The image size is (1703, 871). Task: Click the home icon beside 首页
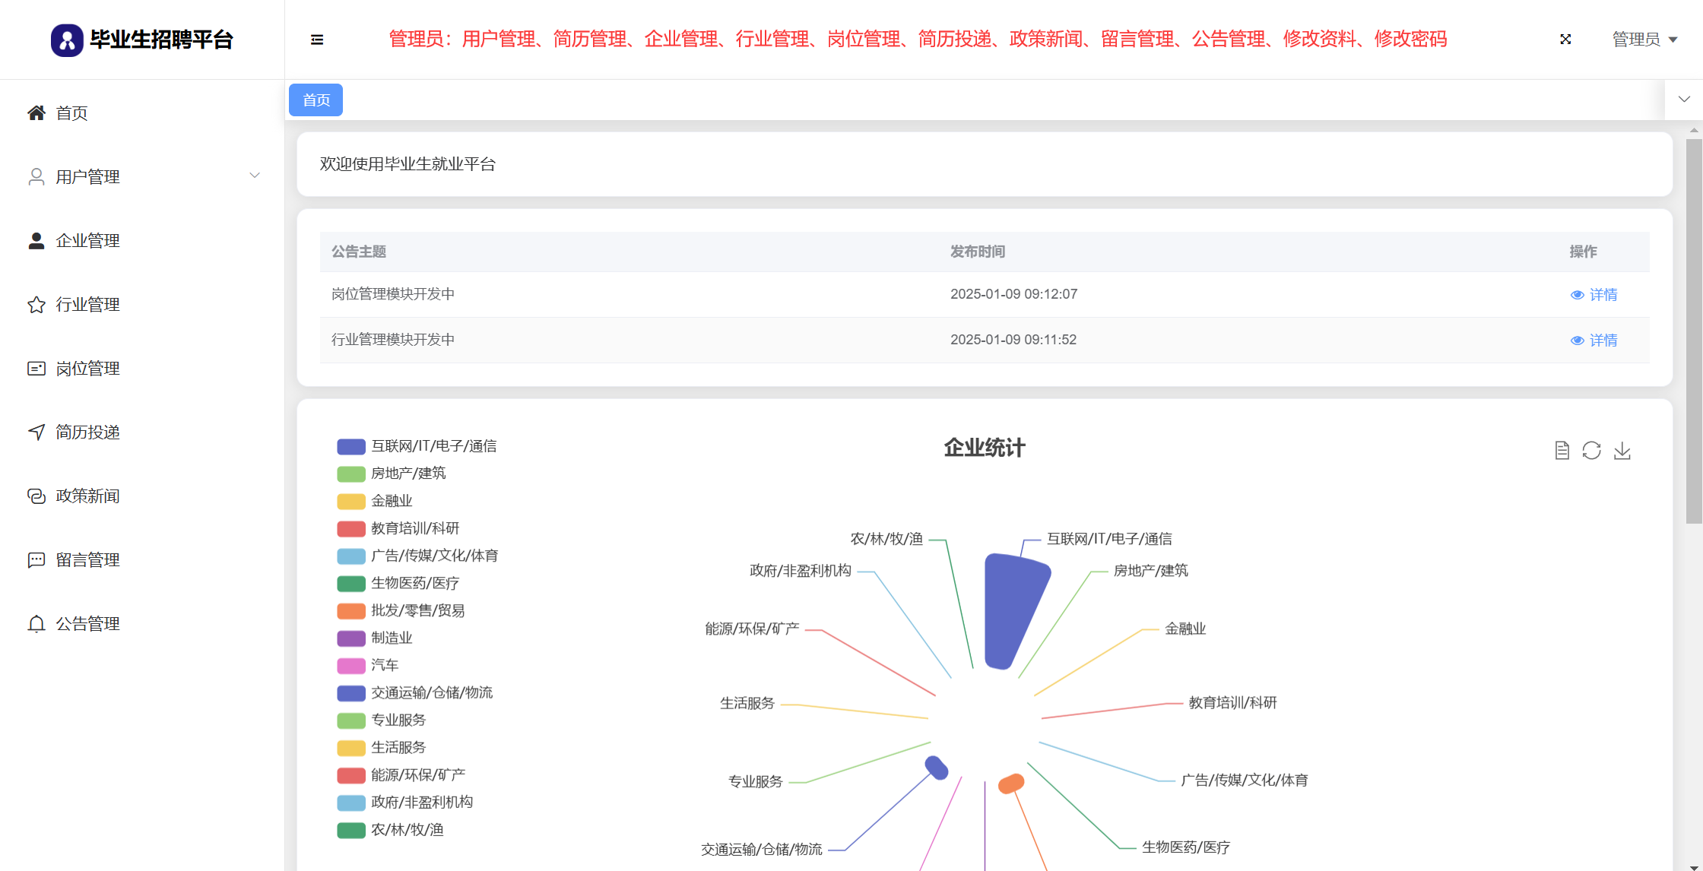[36, 113]
